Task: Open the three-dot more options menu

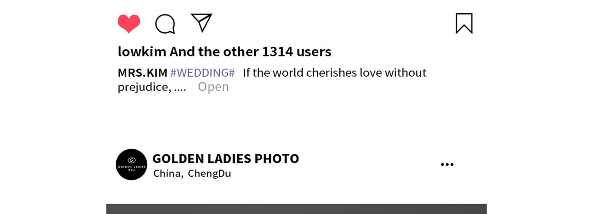Action: [447, 164]
